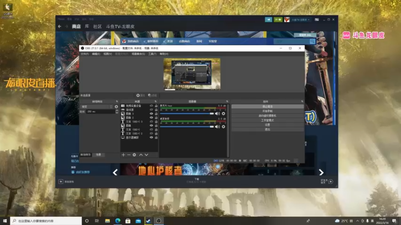Mute the 桌面音频 speaker icon

tap(218, 126)
